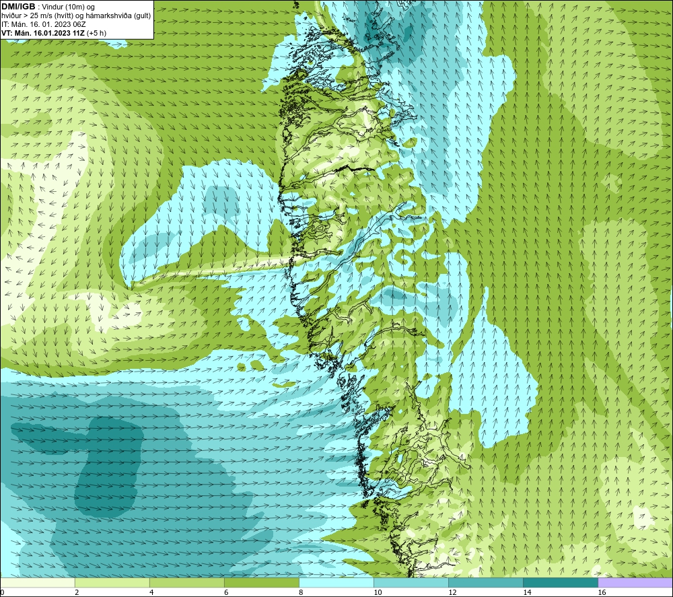673x597 pixels.
Task: Click the legend label '0'
Action: [x=2, y=593]
